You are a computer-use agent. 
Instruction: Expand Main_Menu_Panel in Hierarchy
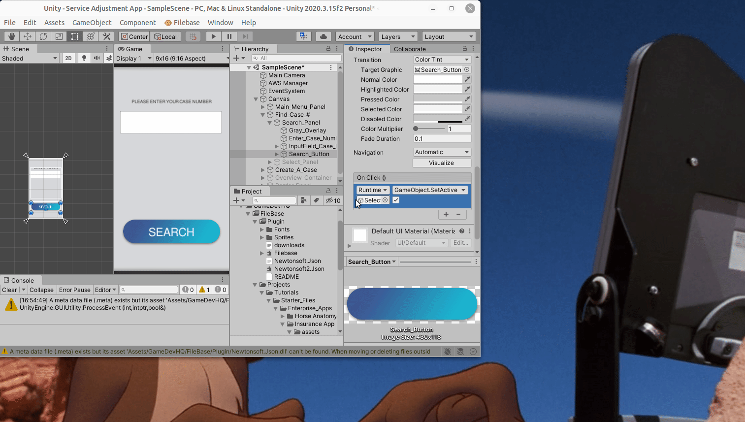[x=262, y=107]
